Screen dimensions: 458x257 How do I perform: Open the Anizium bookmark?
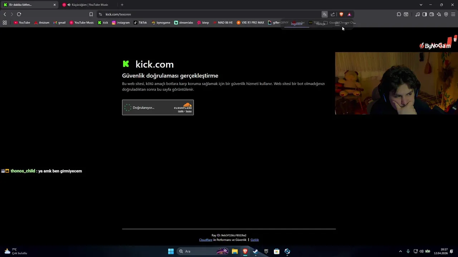click(x=42, y=22)
